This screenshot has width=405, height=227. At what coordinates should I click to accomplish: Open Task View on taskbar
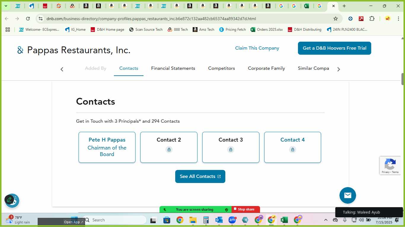pos(153,220)
